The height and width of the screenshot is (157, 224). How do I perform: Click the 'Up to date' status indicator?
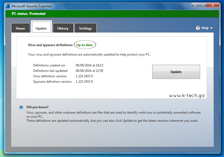tap(85, 45)
